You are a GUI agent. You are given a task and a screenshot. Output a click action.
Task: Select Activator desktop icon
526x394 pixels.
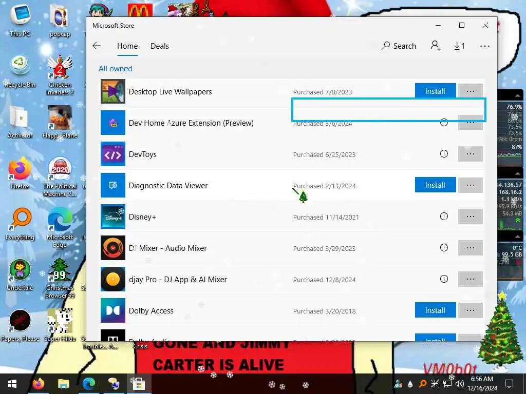(x=20, y=122)
